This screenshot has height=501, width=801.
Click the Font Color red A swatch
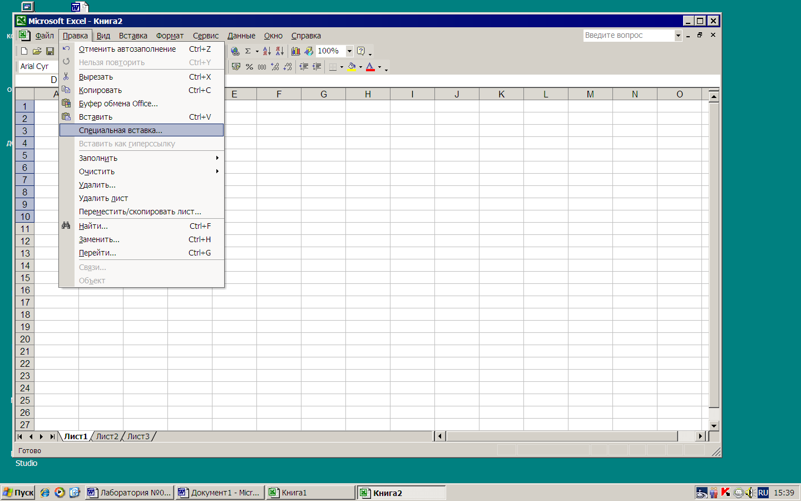(x=370, y=67)
